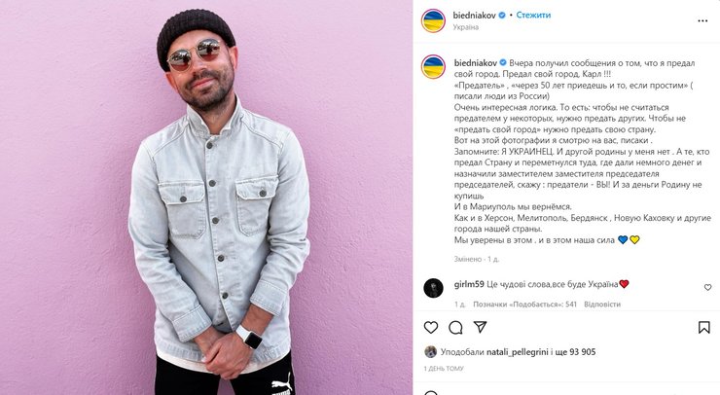This screenshot has height=395, width=720.
Task: Save post with bookmark icon
Action: click(703, 328)
